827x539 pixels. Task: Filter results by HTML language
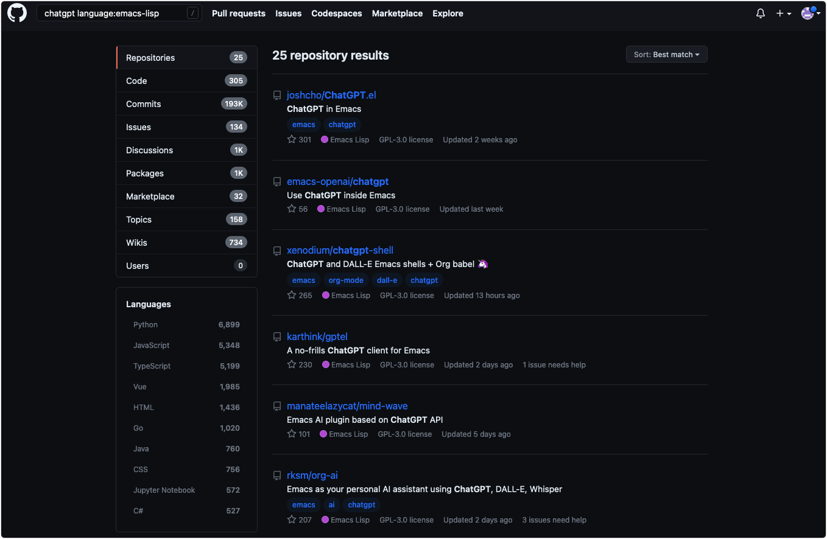(x=186, y=408)
